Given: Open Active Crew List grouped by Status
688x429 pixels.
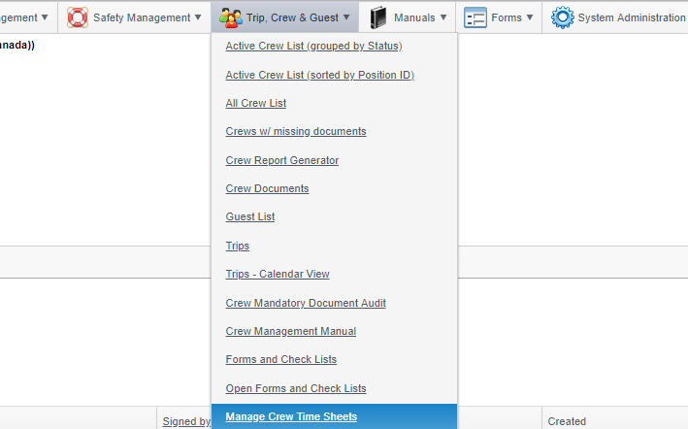Looking at the screenshot, I should 313,46.
